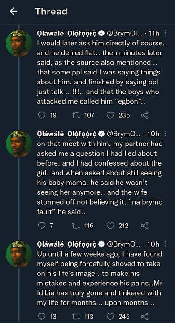The image size is (175, 323).
Task: Open profile picture on the first tweet
Action: click(19, 43)
